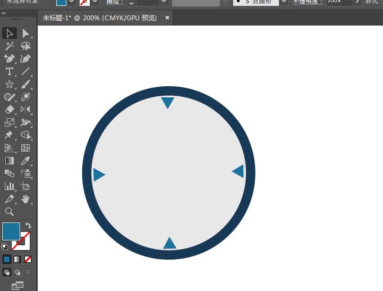Select the Artboard tool
Image resolution: width=383 pixels, height=291 pixels.
(25, 186)
